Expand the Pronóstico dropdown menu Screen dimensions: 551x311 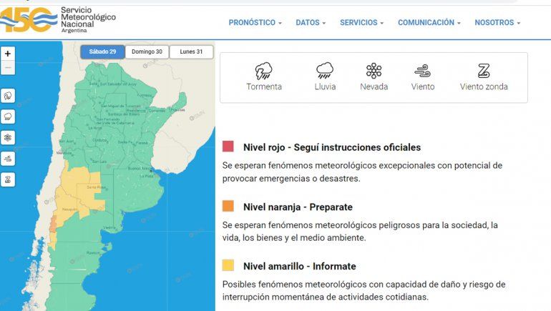pos(255,23)
